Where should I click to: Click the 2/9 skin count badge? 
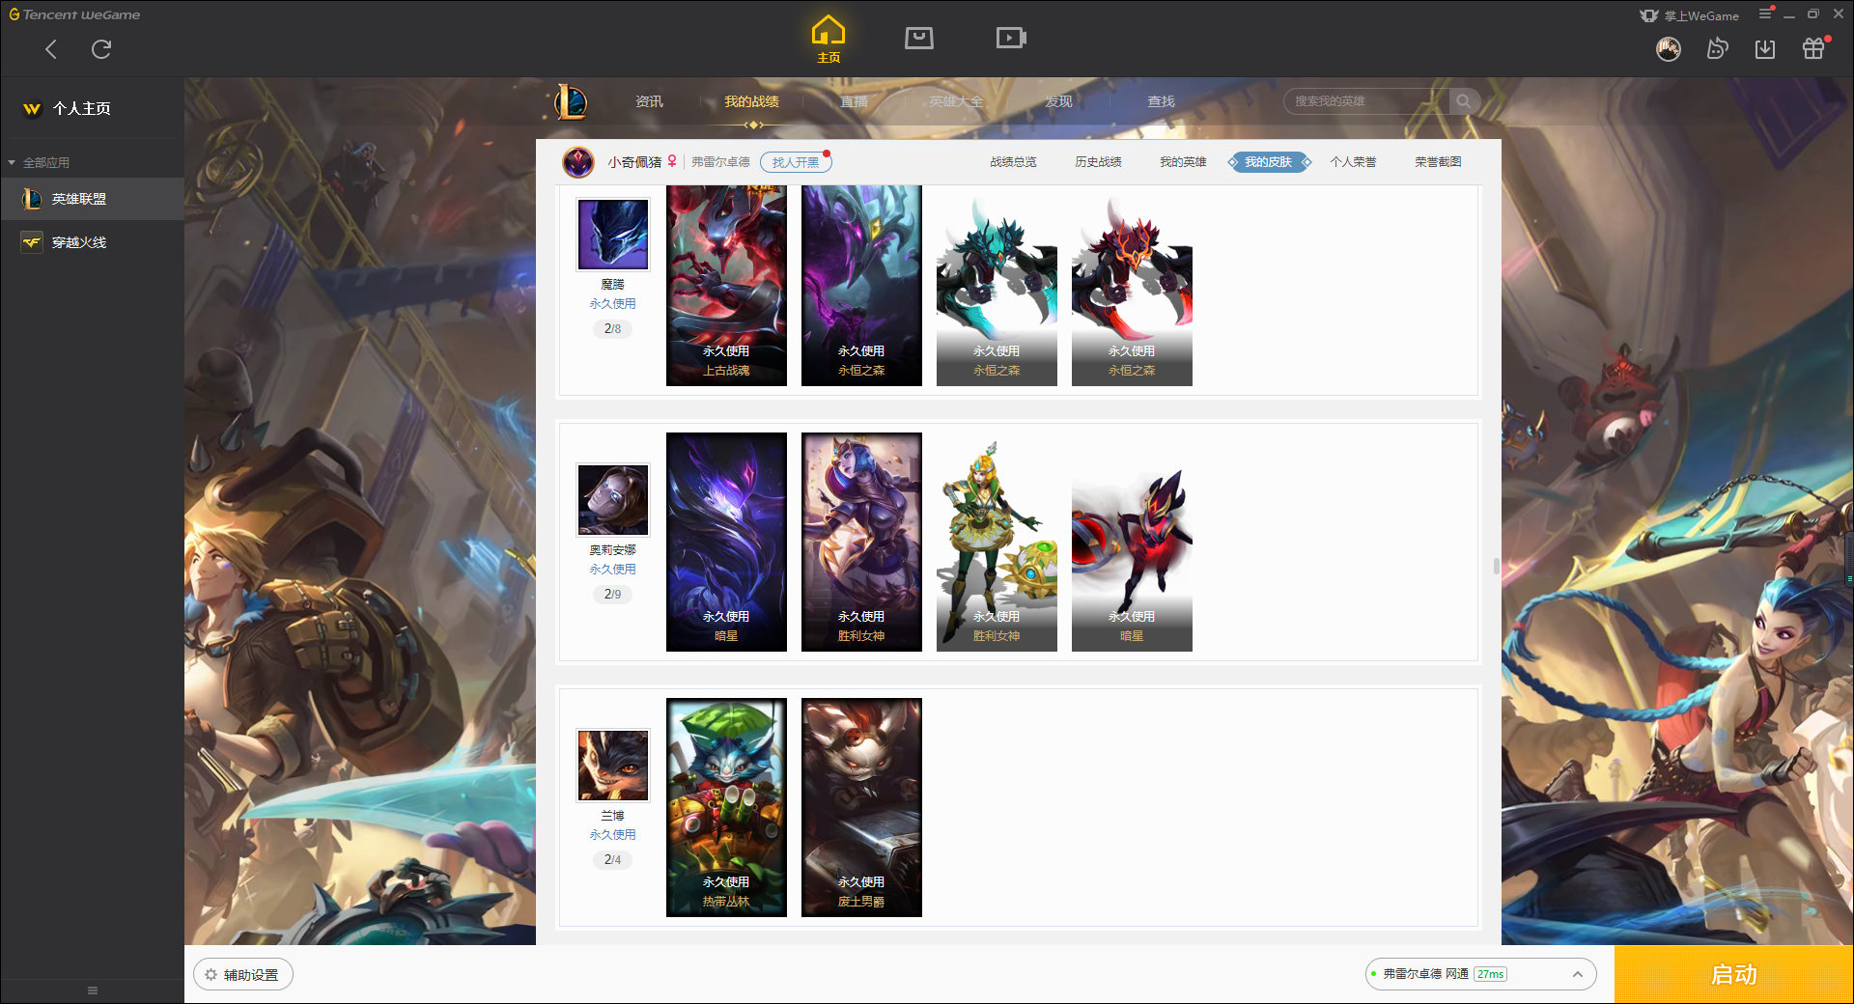tap(612, 595)
